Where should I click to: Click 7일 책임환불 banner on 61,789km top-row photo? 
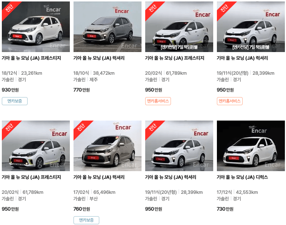179,47
